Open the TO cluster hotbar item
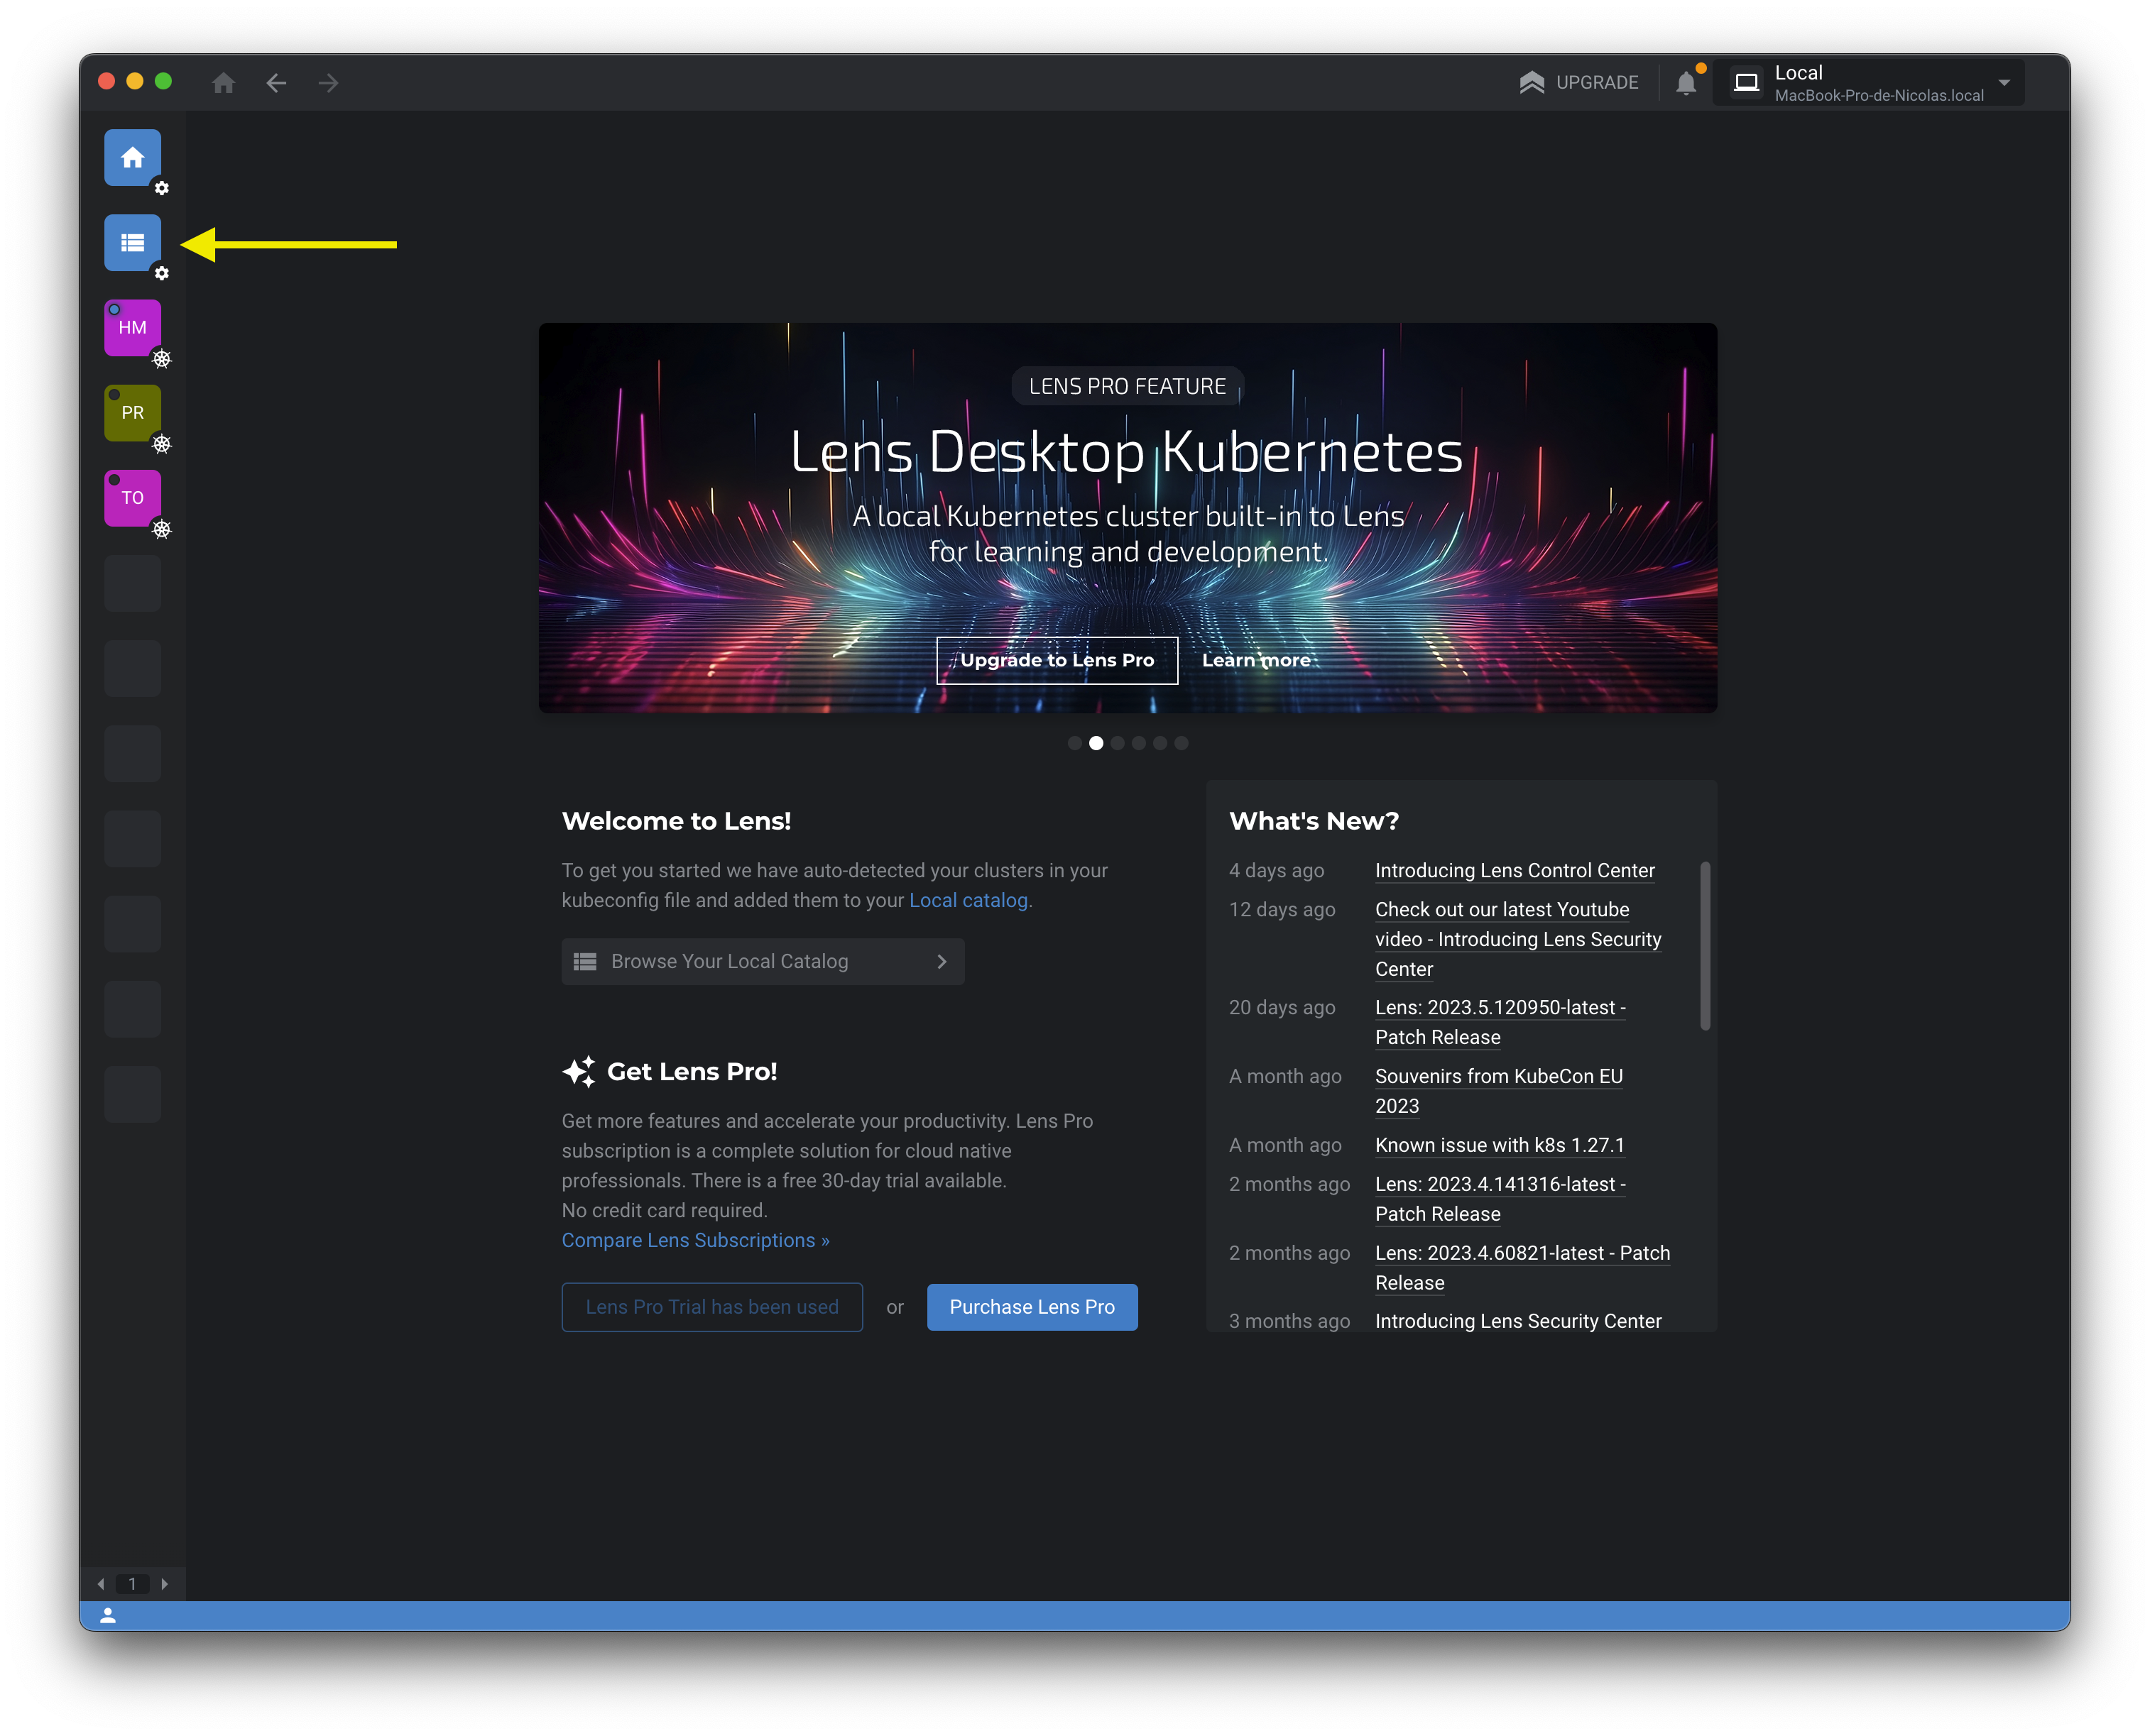 [x=132, y=498]
